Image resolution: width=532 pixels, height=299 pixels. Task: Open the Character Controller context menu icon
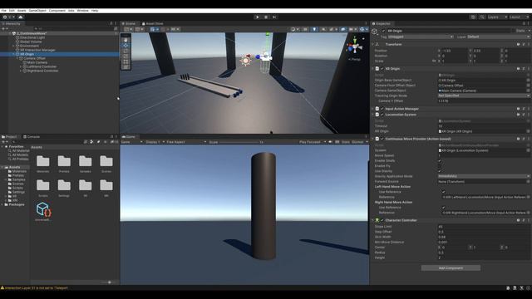529,220
